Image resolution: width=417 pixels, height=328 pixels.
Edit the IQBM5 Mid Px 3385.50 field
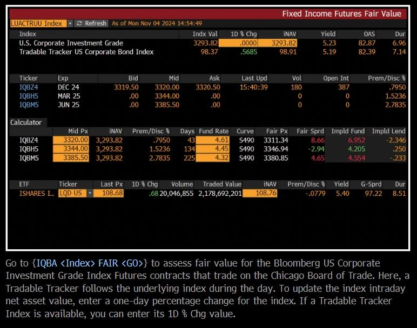[x=71, y=158]
